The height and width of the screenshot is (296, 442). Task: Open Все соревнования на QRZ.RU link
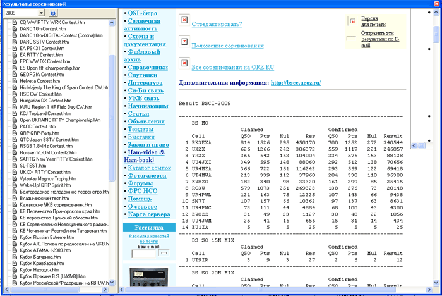(233, 67)
